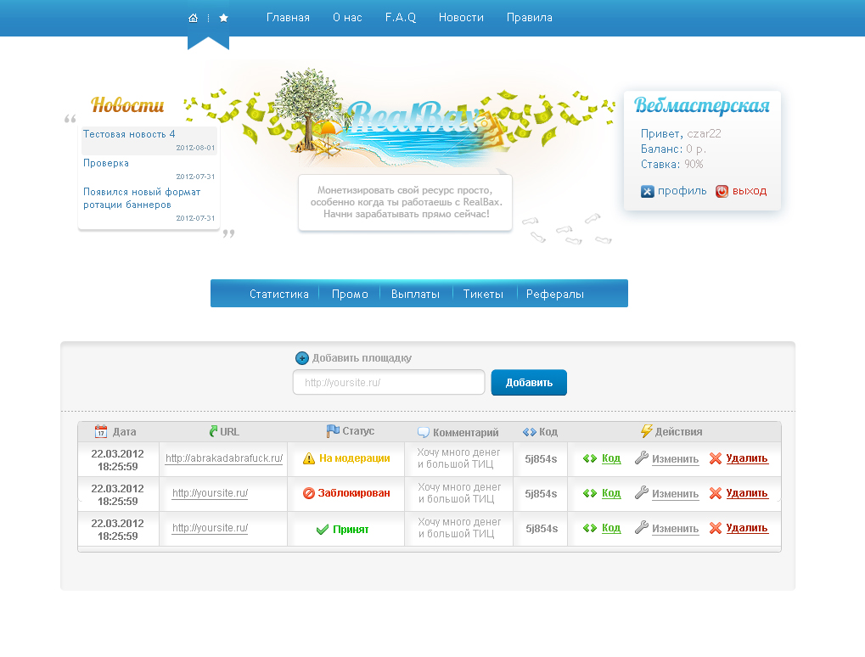This screenshot has height=657, width=865.
Task: Click the Вебмастерская panel heading
Action: tap(702, 104)
